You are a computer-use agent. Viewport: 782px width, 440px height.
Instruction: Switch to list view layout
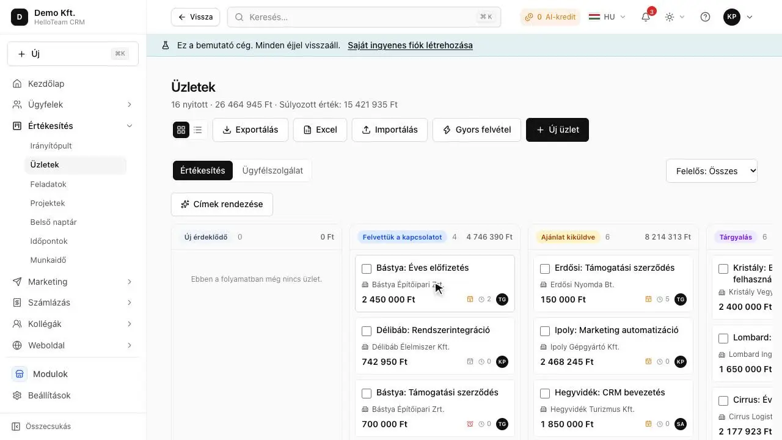coord(198,130)
